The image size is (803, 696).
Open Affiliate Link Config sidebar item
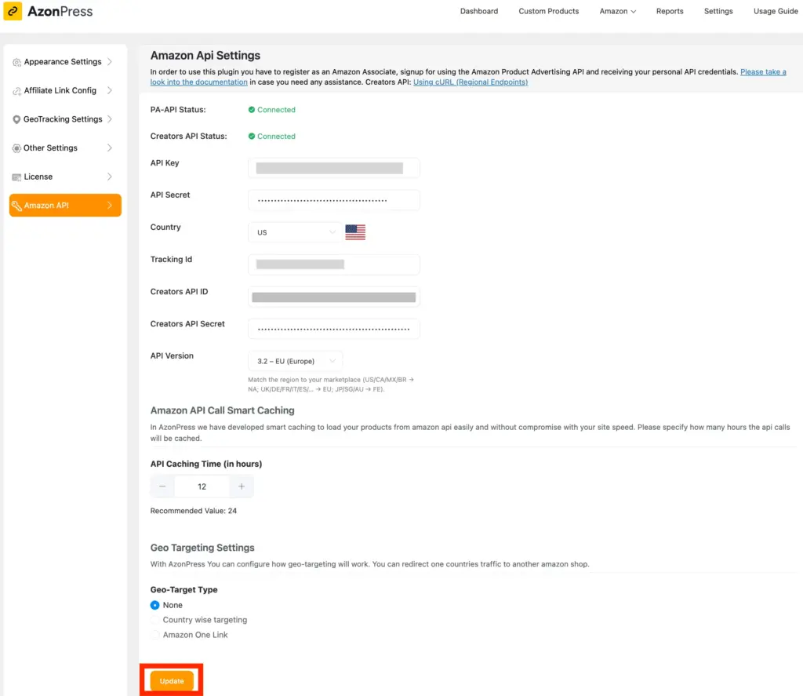point(65,90)
